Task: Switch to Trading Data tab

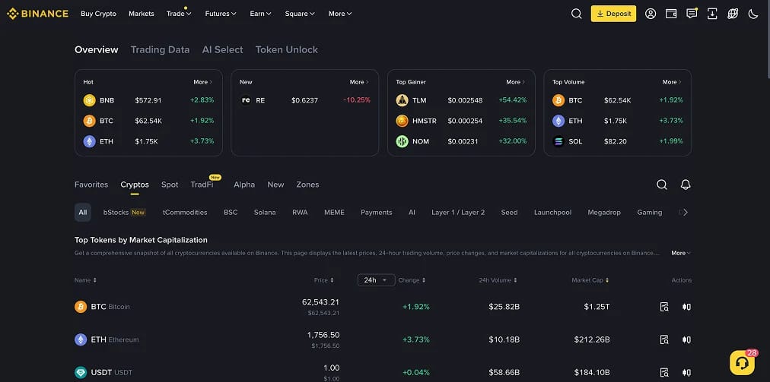Action: (160, 49)
